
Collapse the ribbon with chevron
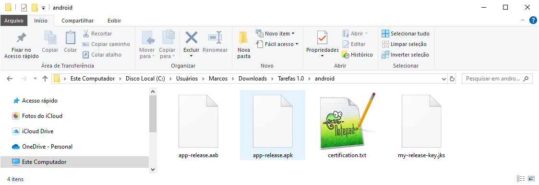[x=523, y=21]
